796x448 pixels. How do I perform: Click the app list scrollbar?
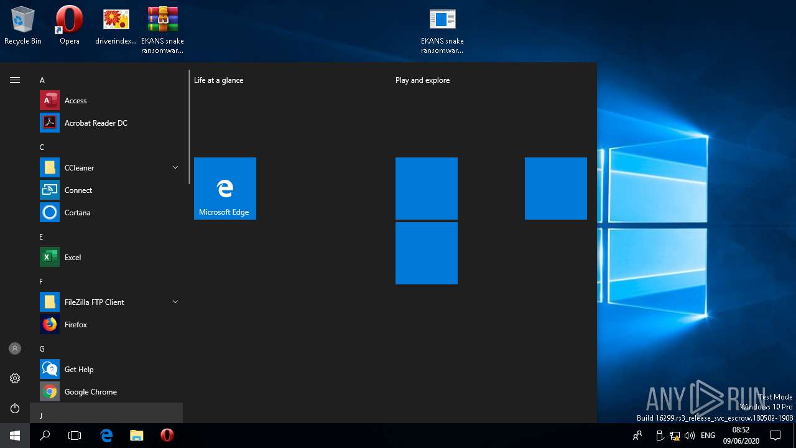point(188,128)
